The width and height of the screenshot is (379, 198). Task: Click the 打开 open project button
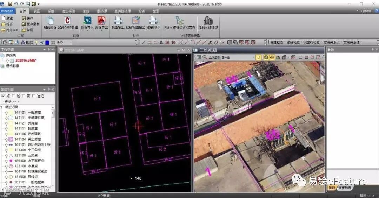[7, 24]
